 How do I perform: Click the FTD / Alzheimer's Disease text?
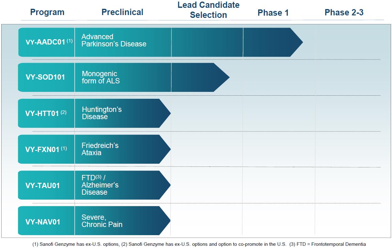tap(100, 185)
